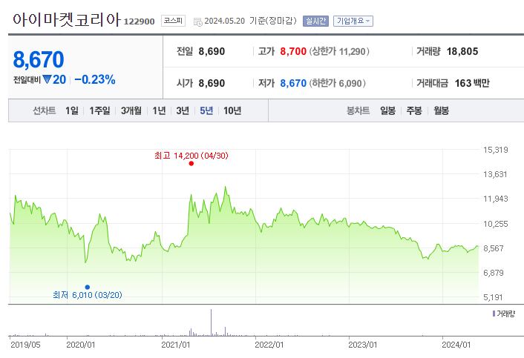Click the blue 최저 6,010 marker dot
The height and width of the screenshot is (358, 524).
coord(88,288)
